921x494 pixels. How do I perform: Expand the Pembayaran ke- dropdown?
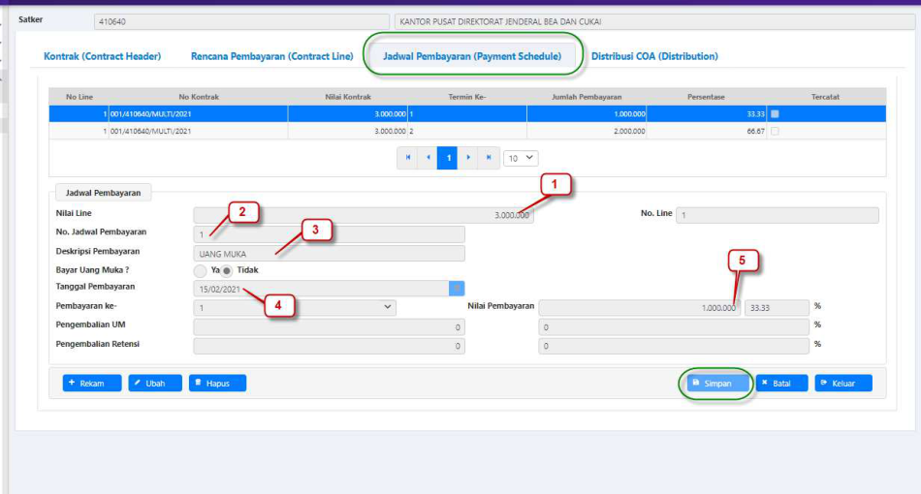click(x=295, y=307)
